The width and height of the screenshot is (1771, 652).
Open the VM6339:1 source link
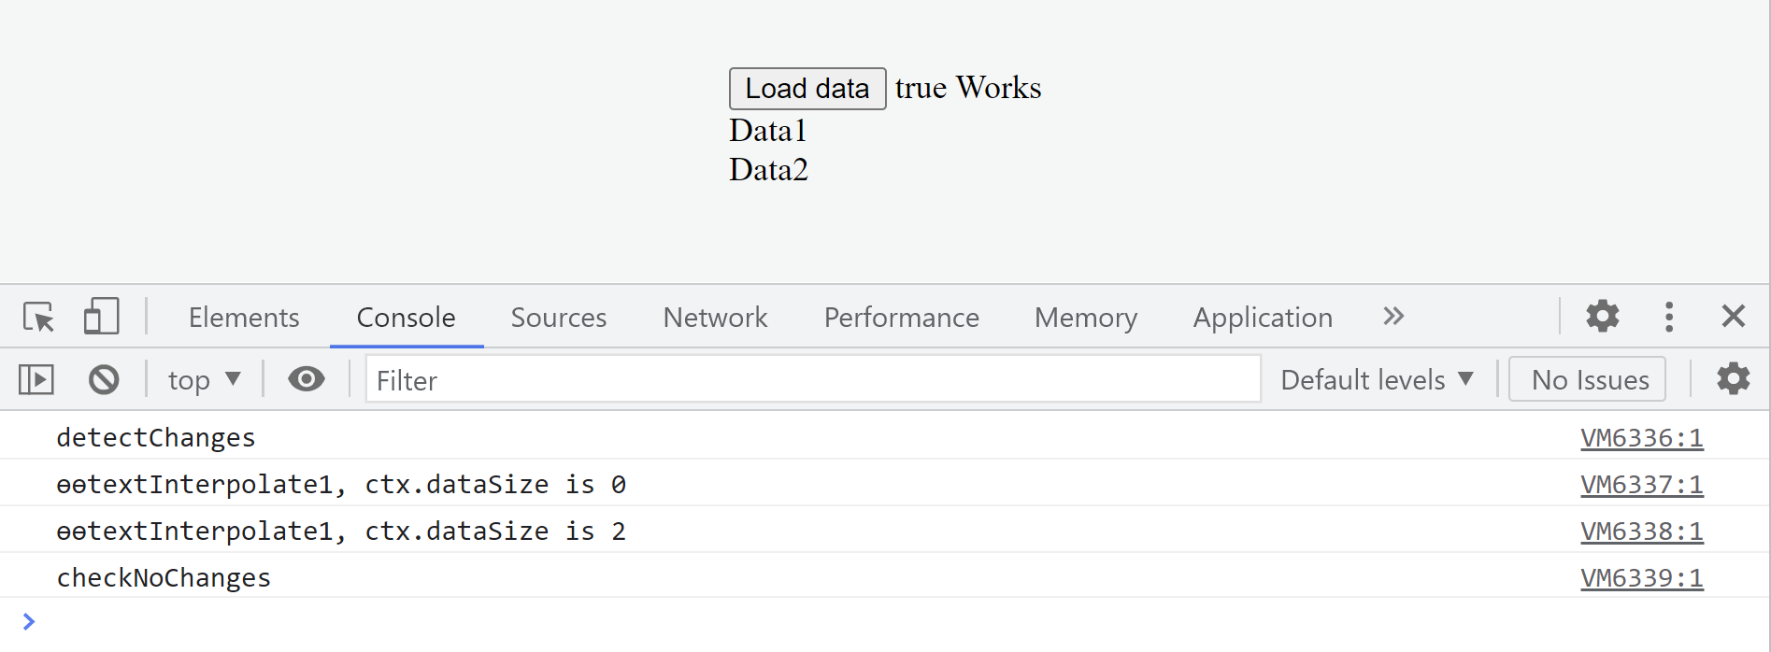point(1641,578)
